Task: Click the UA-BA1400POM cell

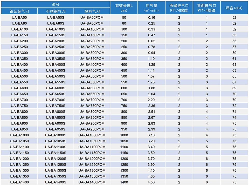Action: [92, 182]
